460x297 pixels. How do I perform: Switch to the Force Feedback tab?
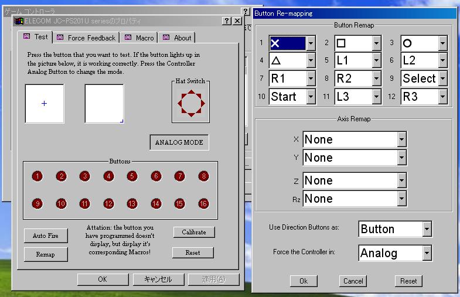[86, 38]
